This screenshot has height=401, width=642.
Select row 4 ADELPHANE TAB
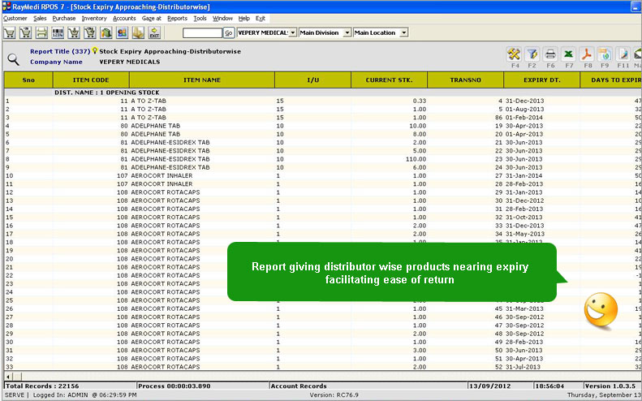(323, 126)
